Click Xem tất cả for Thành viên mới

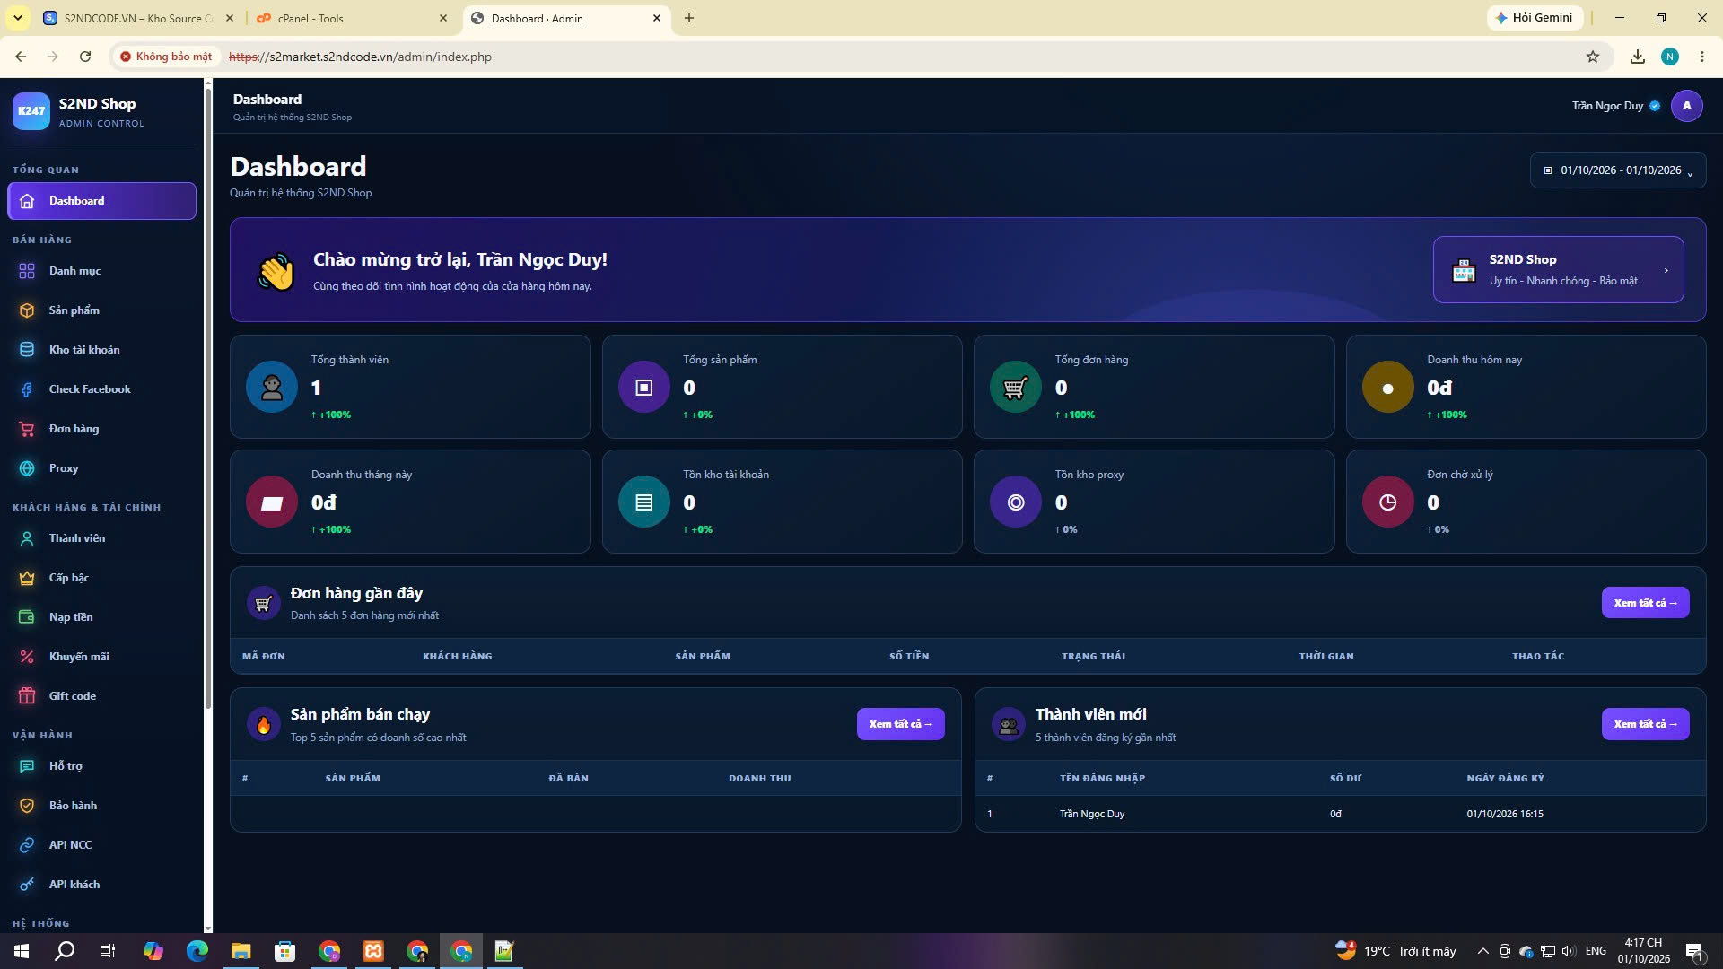(x=1645, y=724)
